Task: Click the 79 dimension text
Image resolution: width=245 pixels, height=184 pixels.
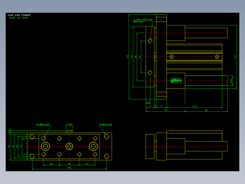Action: 165,110
